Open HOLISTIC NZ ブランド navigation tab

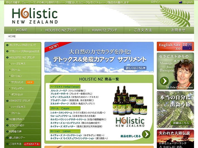[x=59, y=30]
